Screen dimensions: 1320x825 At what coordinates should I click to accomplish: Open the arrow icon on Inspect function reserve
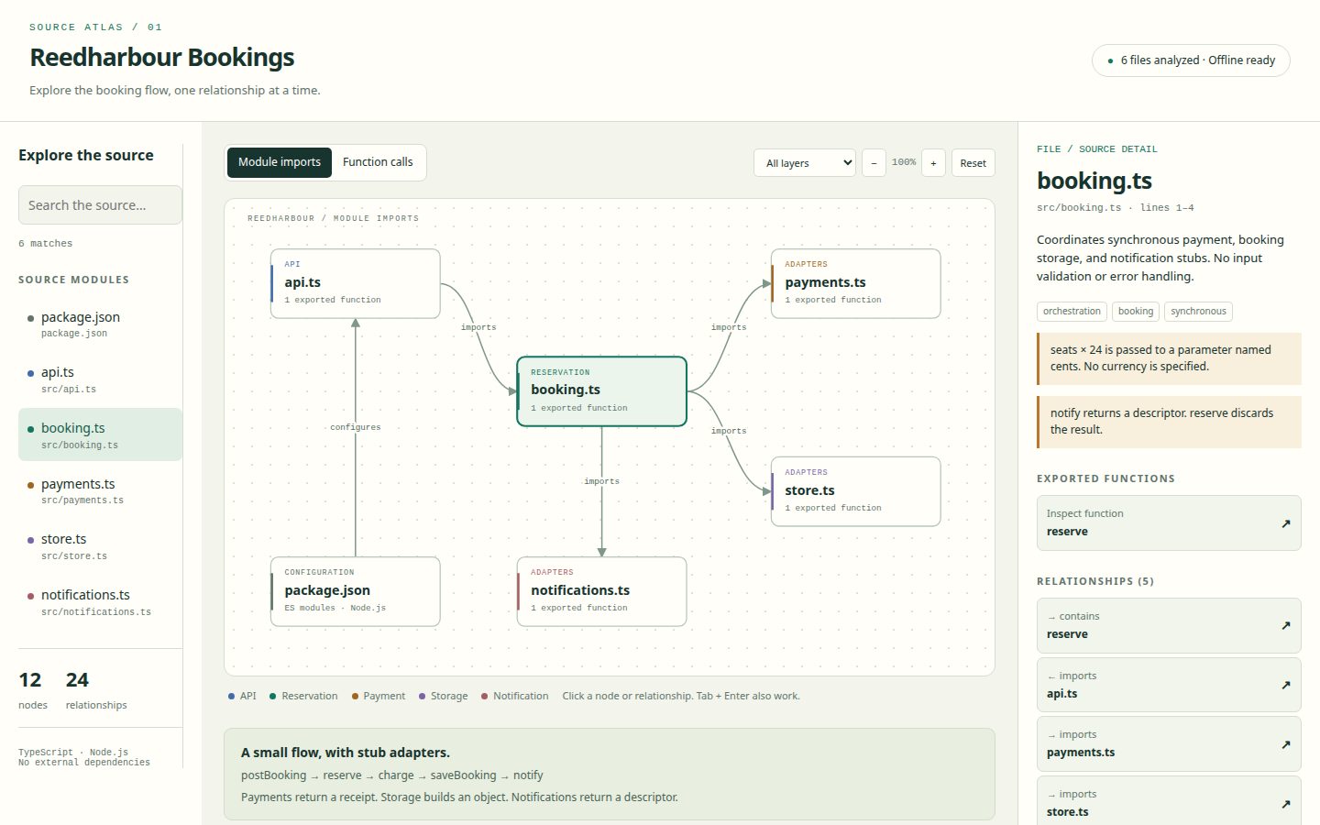click(x=1285, y=523)
